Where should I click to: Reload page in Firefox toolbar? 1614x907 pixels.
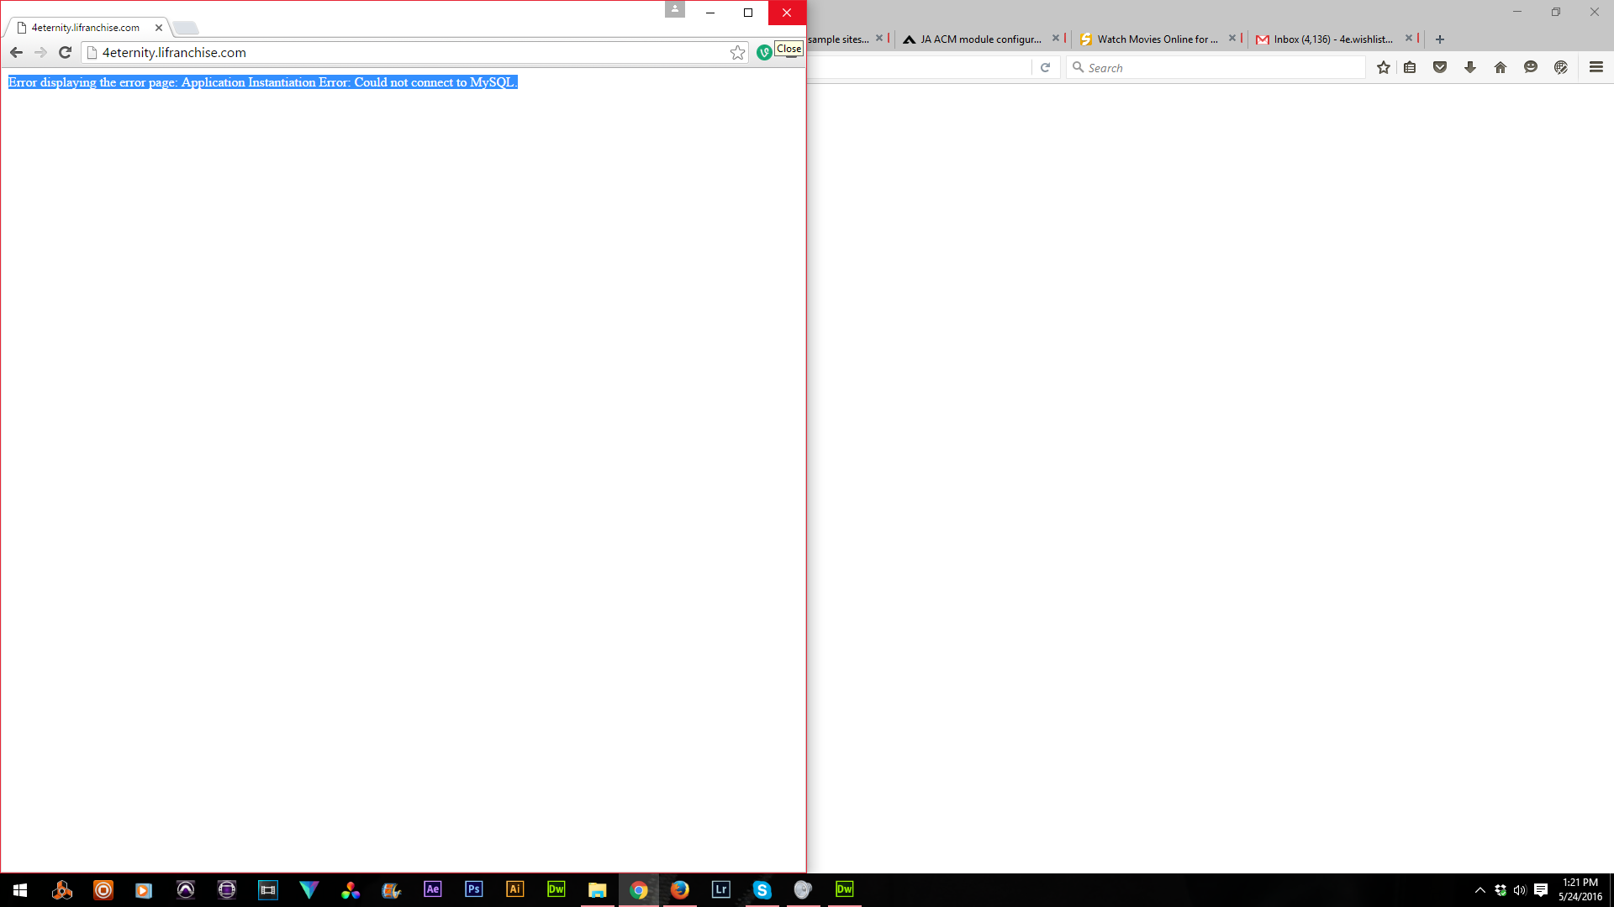pyautogui.click(x=1045, y=67)
